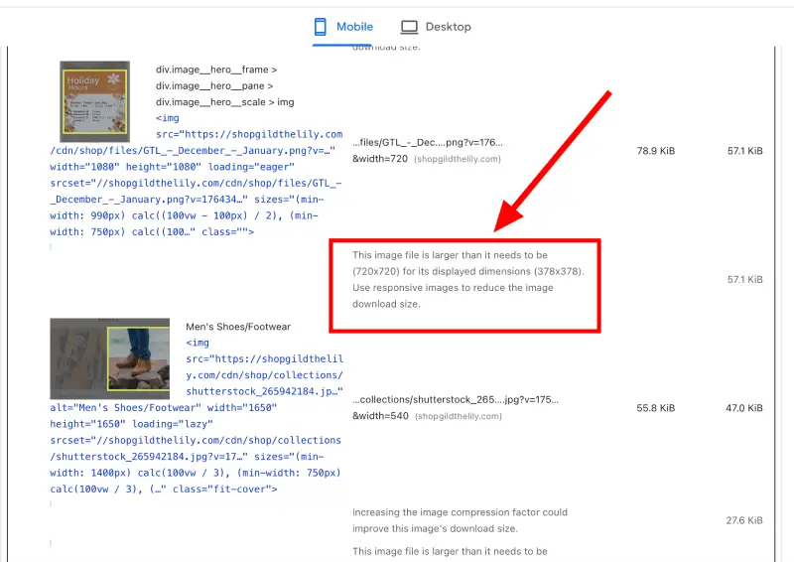This screenshot has height=562, width=794.
Task: Click the div.image__hero__frame selector path
Action: click(x=216, y=70)
